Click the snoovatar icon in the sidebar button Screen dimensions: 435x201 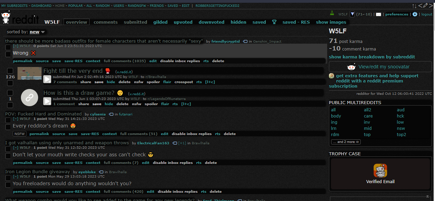pos(351,67)
